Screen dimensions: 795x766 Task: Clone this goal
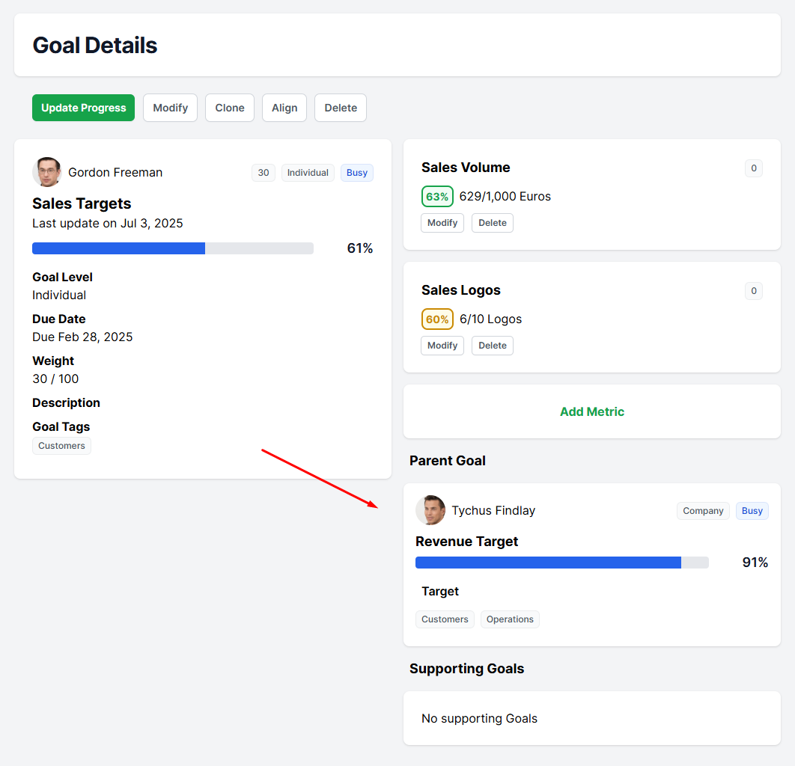point(230,108)
